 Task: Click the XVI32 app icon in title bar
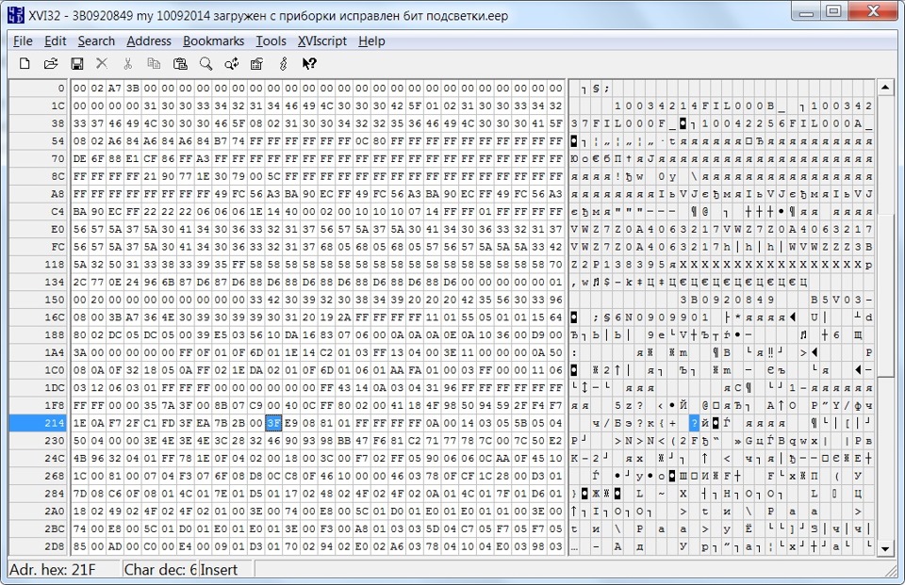(x=16, y=15)
